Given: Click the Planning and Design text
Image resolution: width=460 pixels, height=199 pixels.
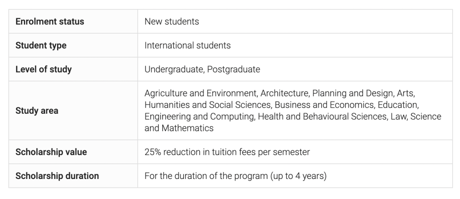Looking at the screenshot, I should tap(353, 93).
